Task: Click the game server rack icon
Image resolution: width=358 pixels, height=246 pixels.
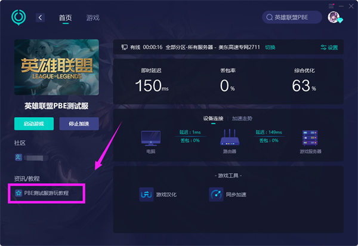Action: pos(310,138)
